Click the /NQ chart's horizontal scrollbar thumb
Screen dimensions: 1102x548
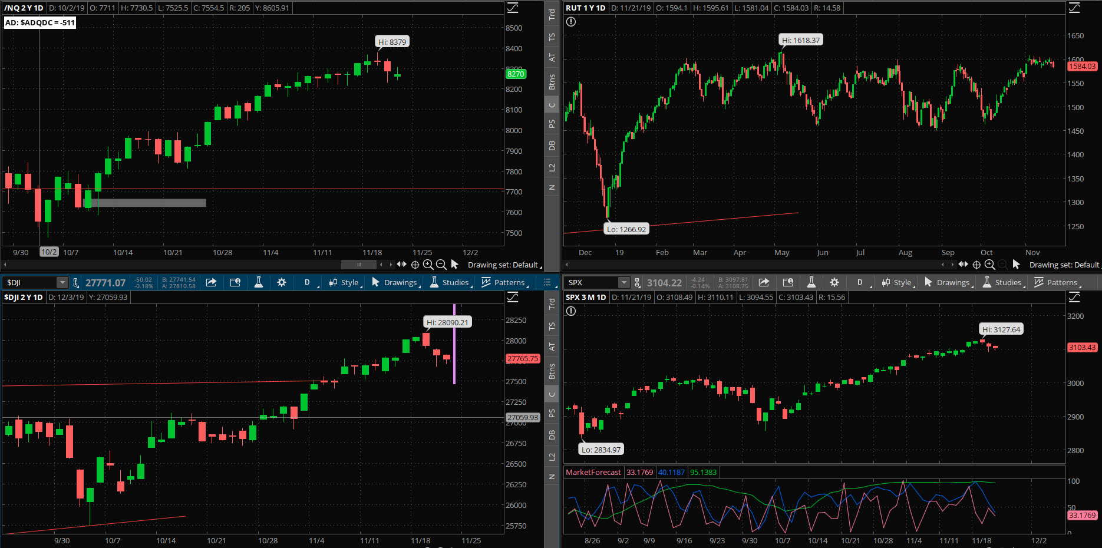359,265
